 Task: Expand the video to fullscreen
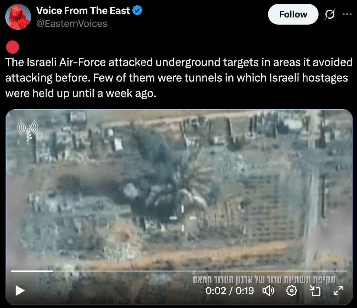338,291
